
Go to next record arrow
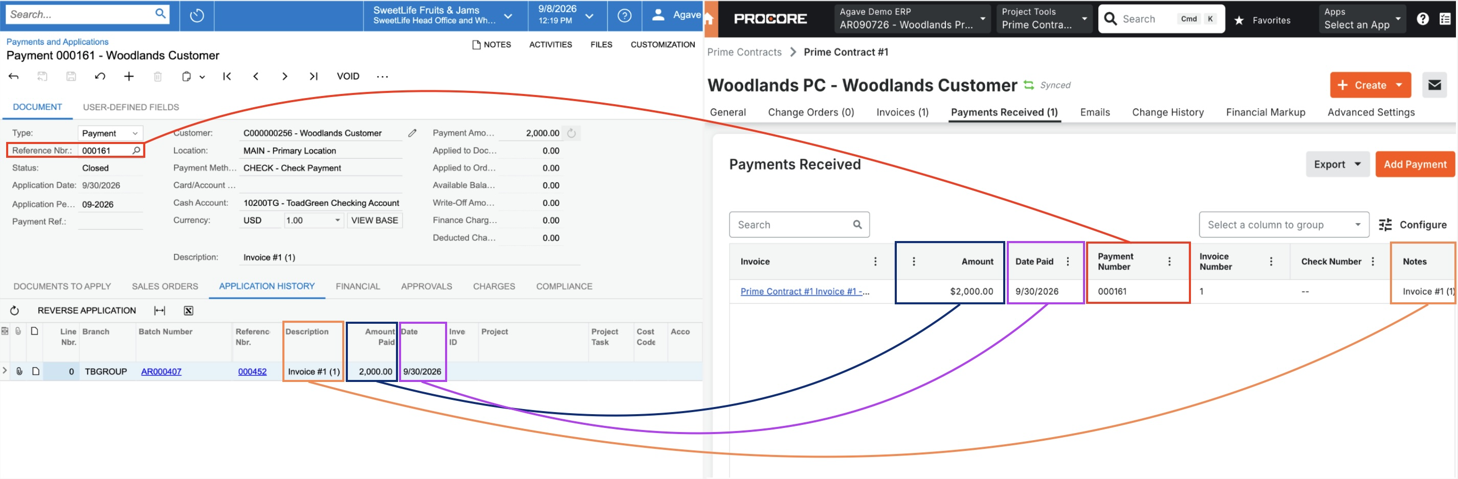285,76
